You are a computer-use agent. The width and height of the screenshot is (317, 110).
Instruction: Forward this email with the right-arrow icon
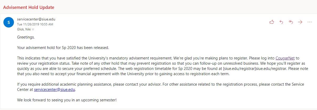coord(300,22)
